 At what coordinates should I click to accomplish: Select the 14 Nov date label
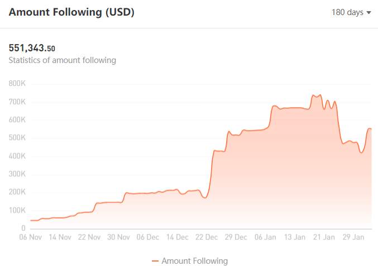tap(60, 237)
